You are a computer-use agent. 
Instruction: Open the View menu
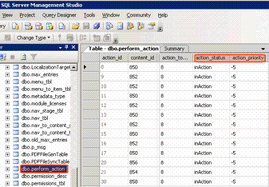point(7,15)
